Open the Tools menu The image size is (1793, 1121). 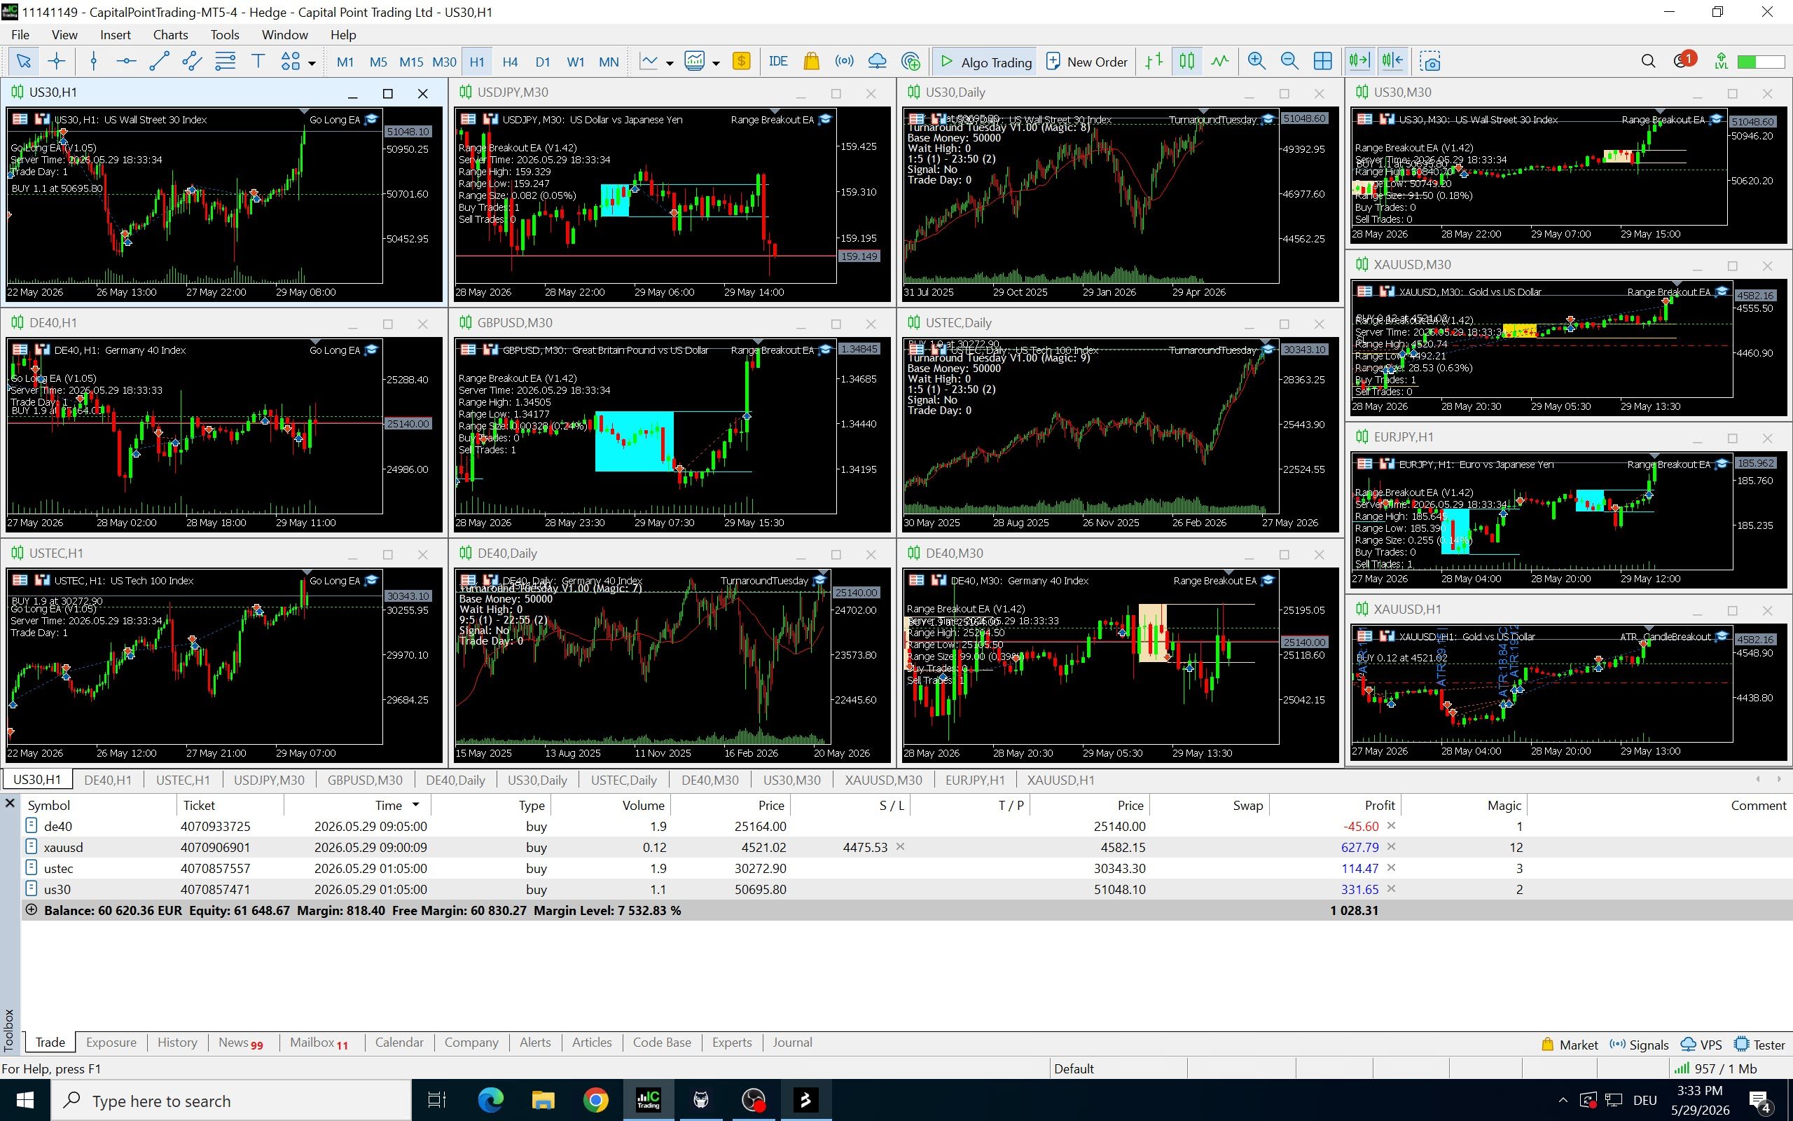pyautogui.click(x=225, y=35)
